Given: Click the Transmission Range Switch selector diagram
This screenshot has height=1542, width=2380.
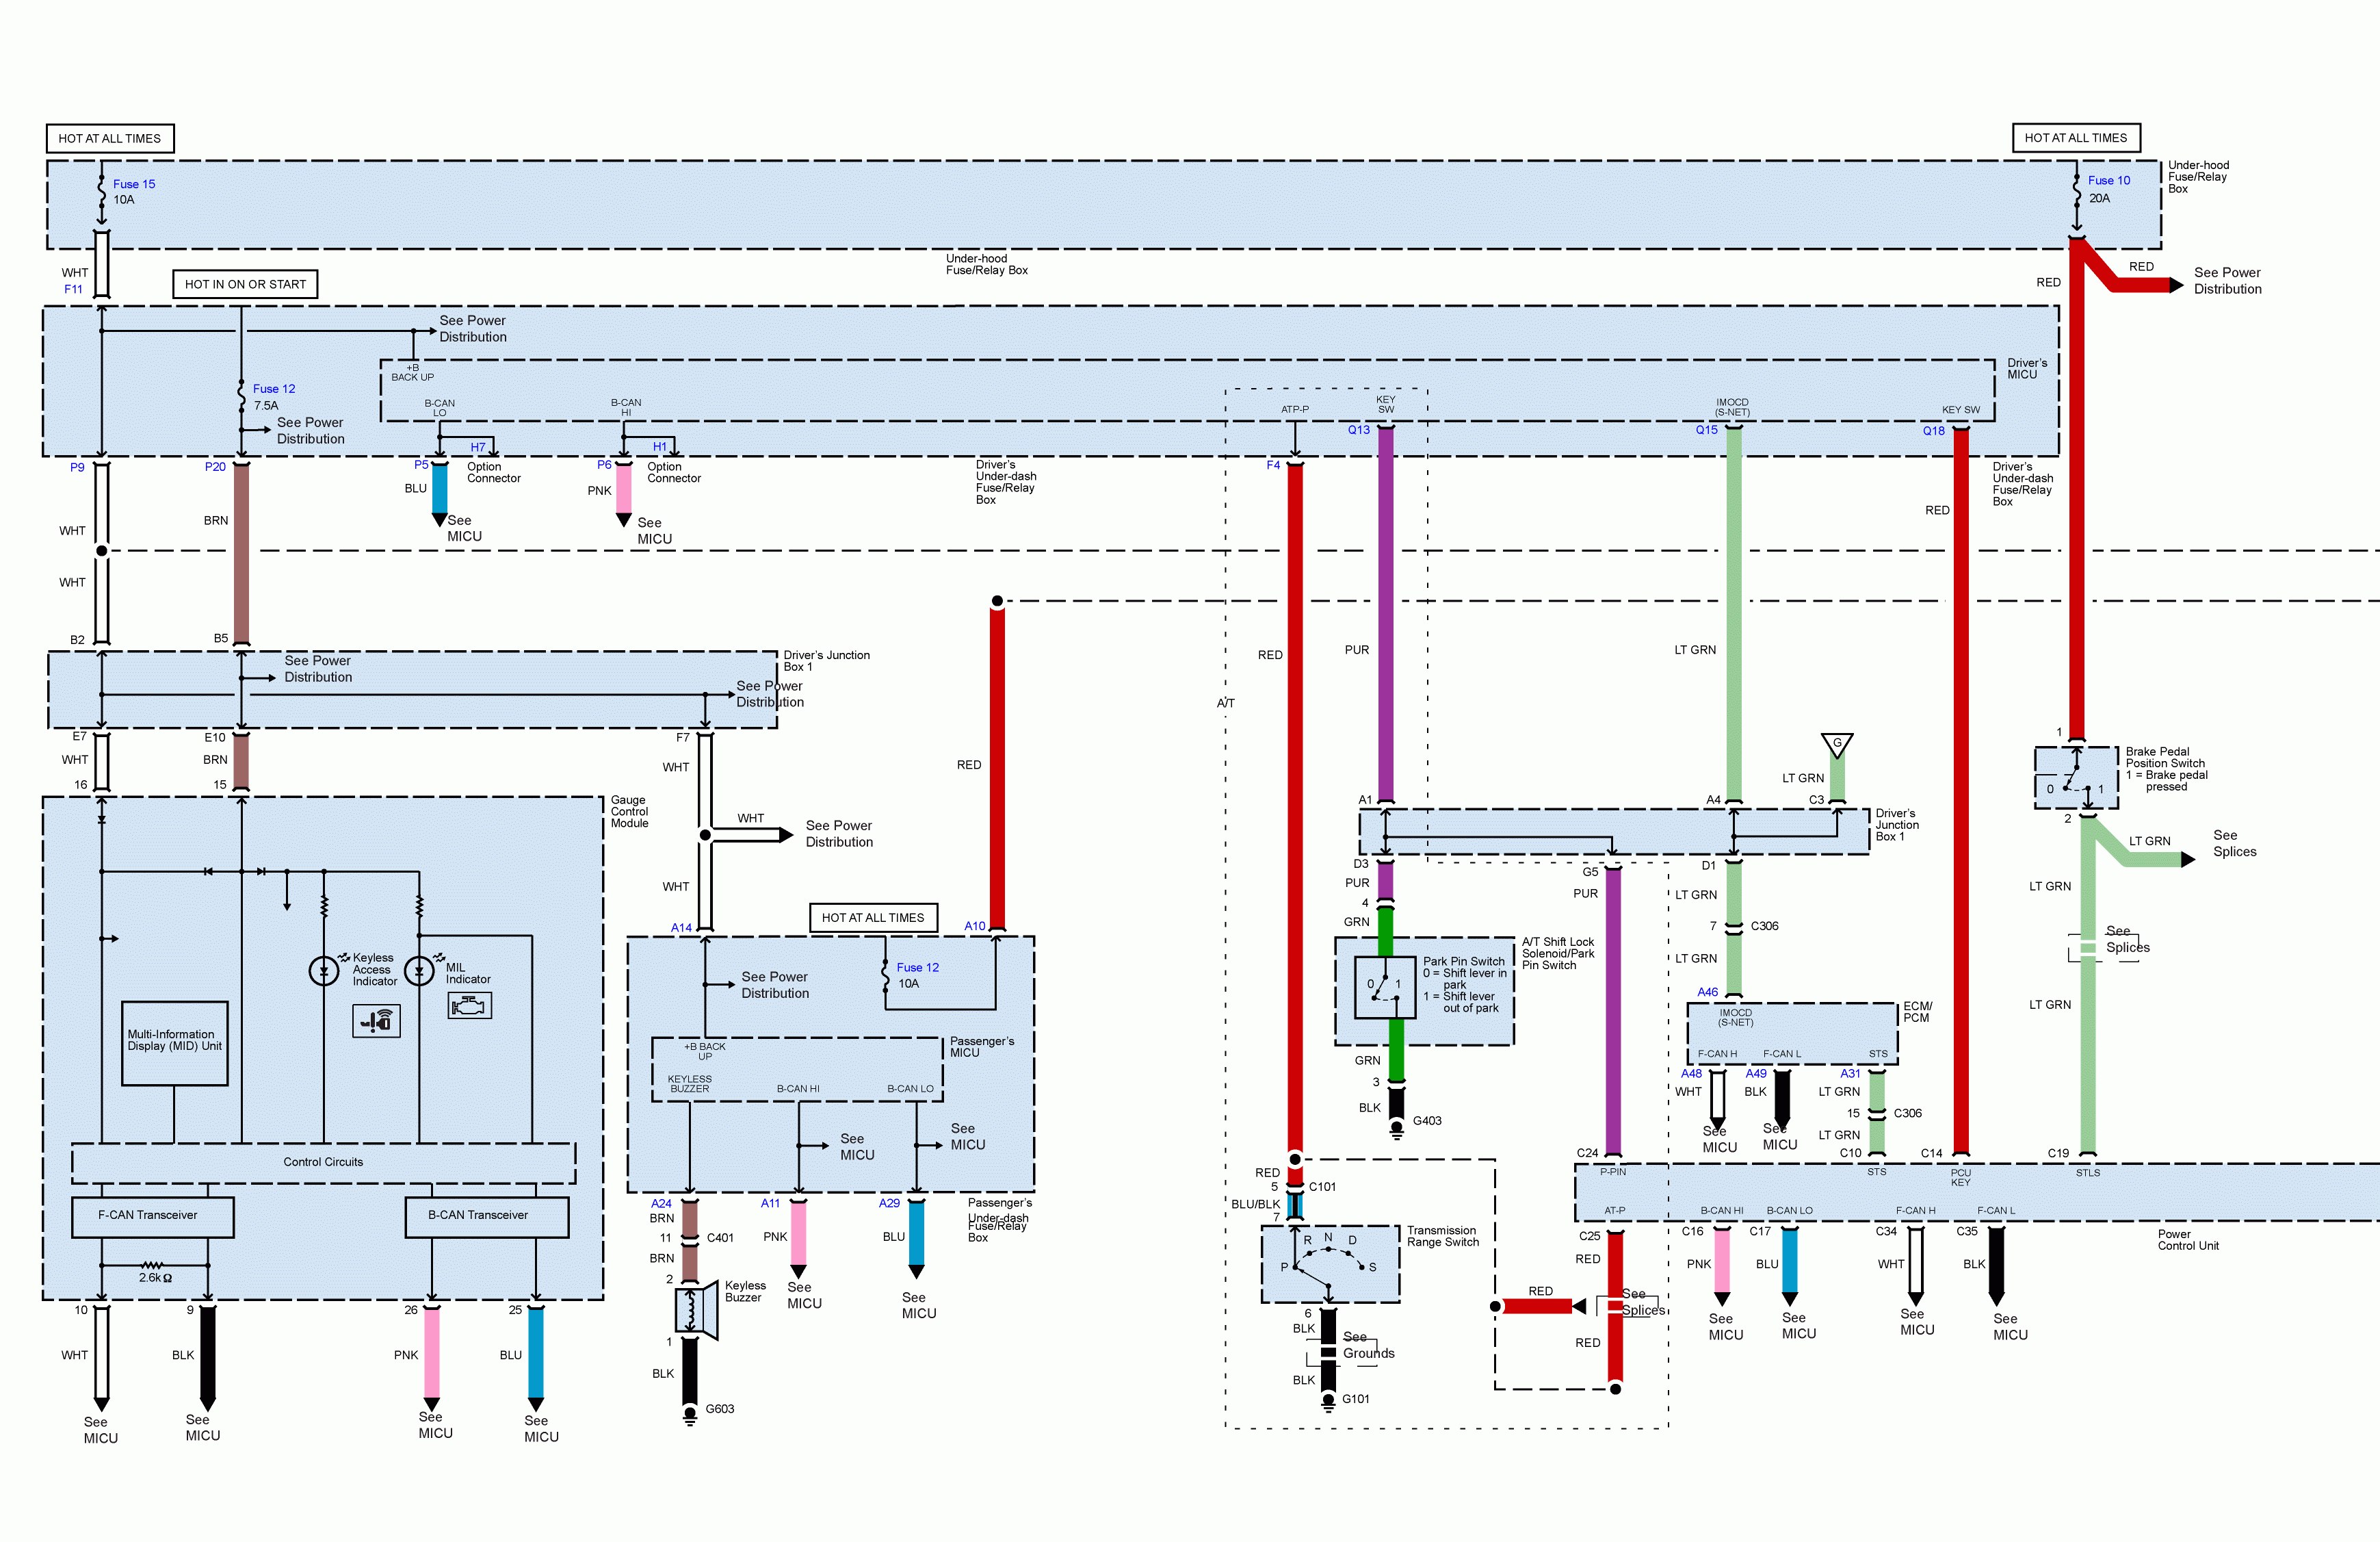Looking at the screenshot, I should click(1330, 1264).
